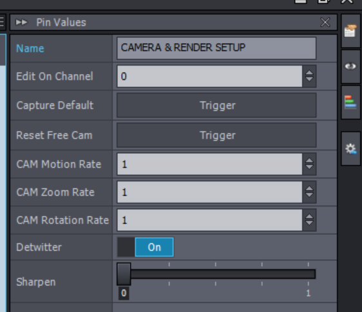The width and height of the screenshot is (362, 312).
Task: Open the colored layers bars sidebar icon
Action: (x=350, y=102)
